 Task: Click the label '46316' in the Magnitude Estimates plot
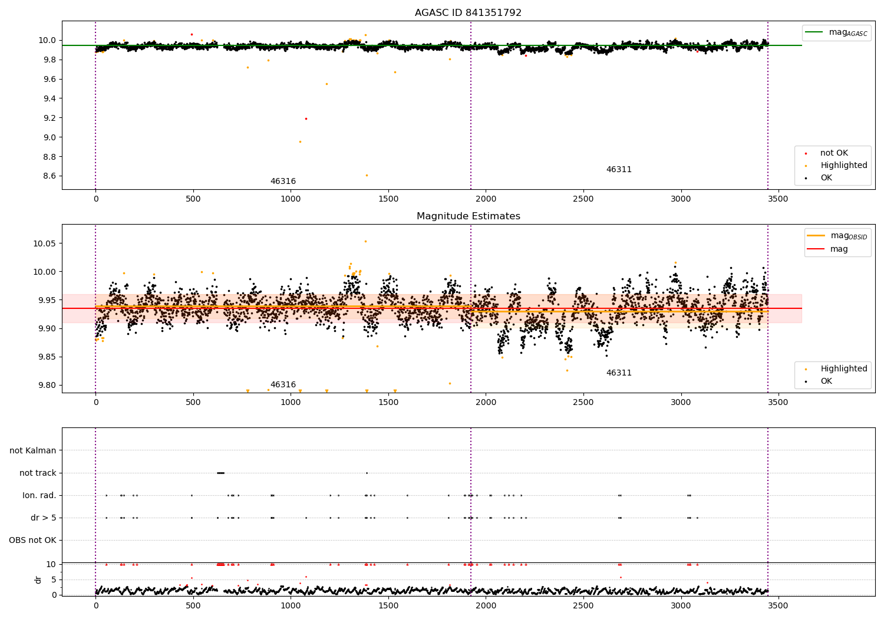283,385
